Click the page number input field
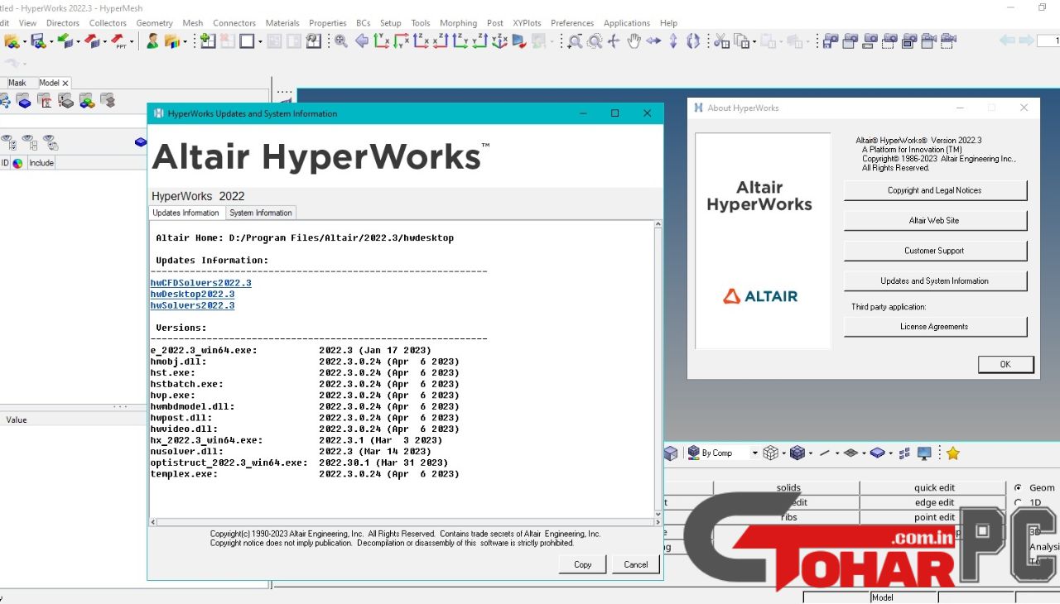 [1048, 41]
